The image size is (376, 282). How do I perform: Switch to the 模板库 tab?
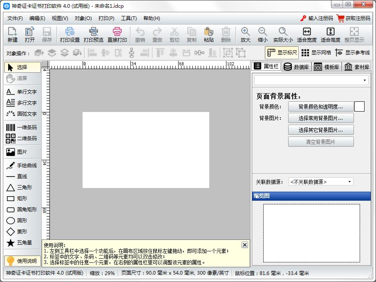[326, 67]
